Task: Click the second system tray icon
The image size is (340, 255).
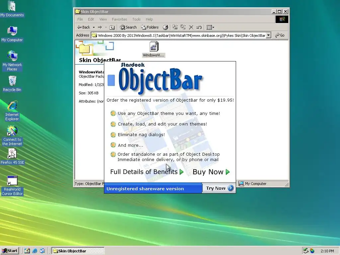Action: tap(312, 251)
